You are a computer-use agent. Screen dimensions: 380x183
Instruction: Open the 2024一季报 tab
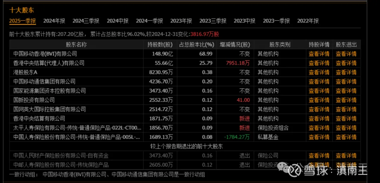tap(149, 21)
